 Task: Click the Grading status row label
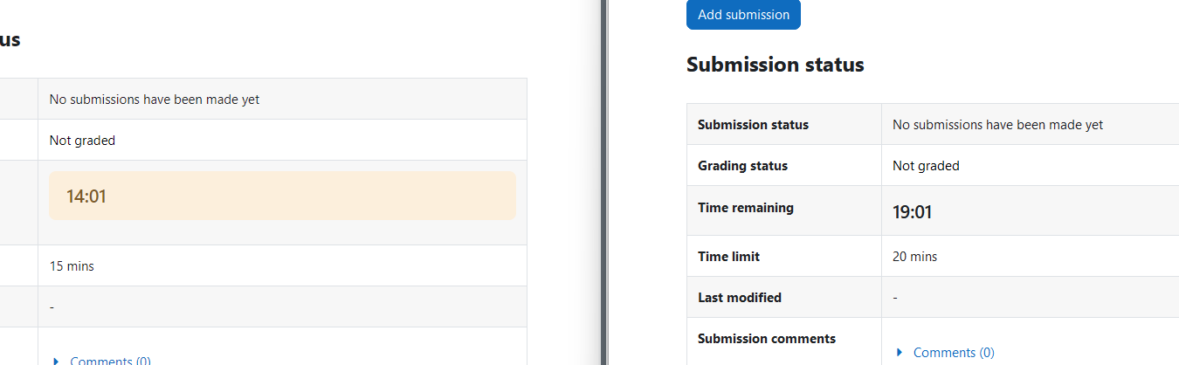click(742, 166)
